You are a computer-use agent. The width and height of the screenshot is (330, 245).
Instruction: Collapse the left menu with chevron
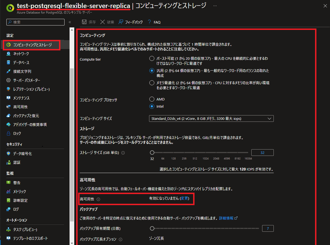[x=70, y=22]
